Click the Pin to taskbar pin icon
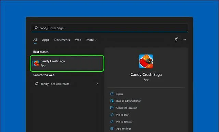Screen dimensions: 219x132 (x=112, y=121)
